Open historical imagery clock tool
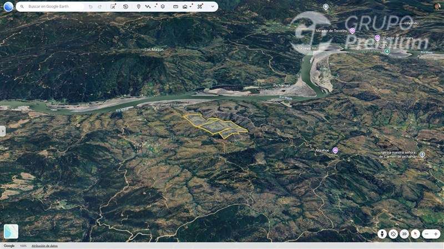 [126, 7]
